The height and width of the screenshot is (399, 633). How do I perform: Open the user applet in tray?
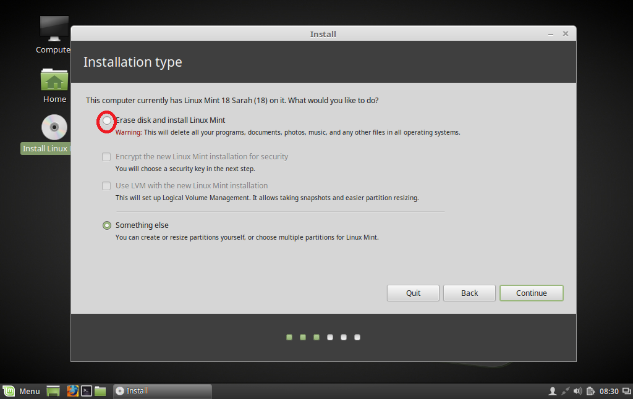(552, 391)
